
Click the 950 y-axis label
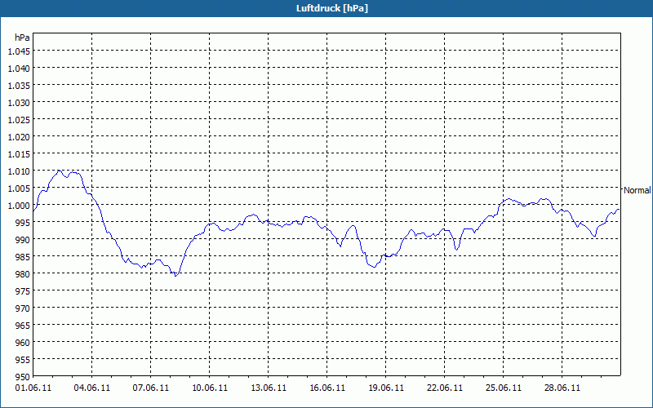(24, 377)
